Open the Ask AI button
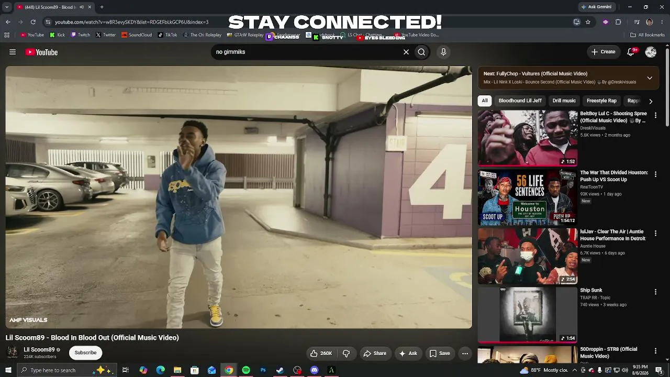The image size is (670, 377). coord(408,353)
